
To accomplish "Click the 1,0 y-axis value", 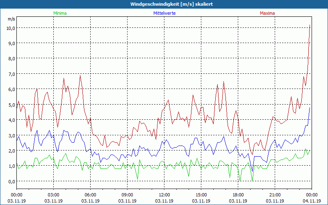I will pos(12,166).
